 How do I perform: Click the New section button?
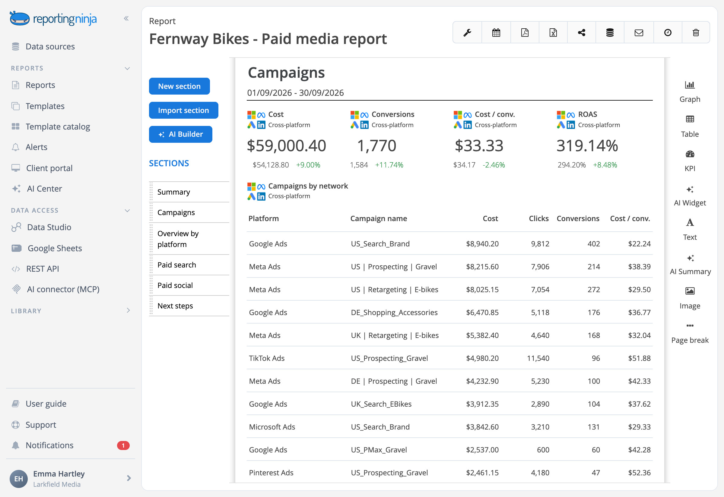coord(179,86)
